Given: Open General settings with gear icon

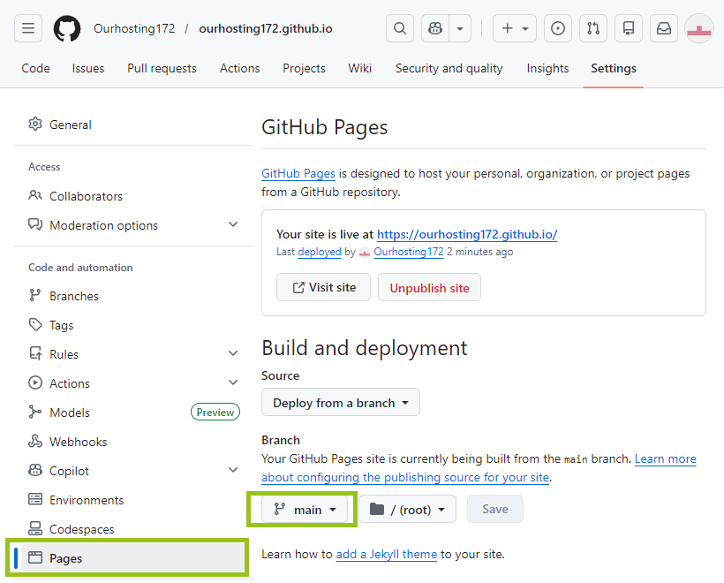Looking at the screenshot, I should [x=134, y=125].
